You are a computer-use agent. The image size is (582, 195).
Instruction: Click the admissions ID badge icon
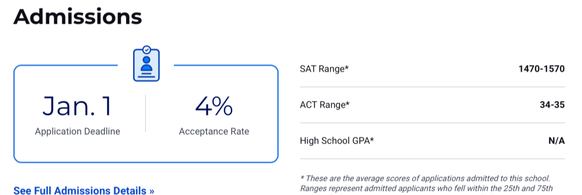146,63
